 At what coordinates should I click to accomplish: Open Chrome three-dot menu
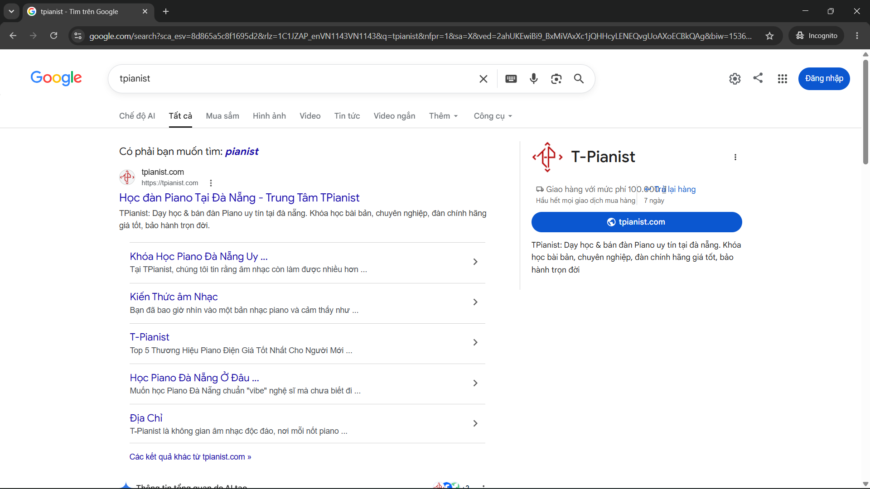pyautogui.click(x=857, y=36)
